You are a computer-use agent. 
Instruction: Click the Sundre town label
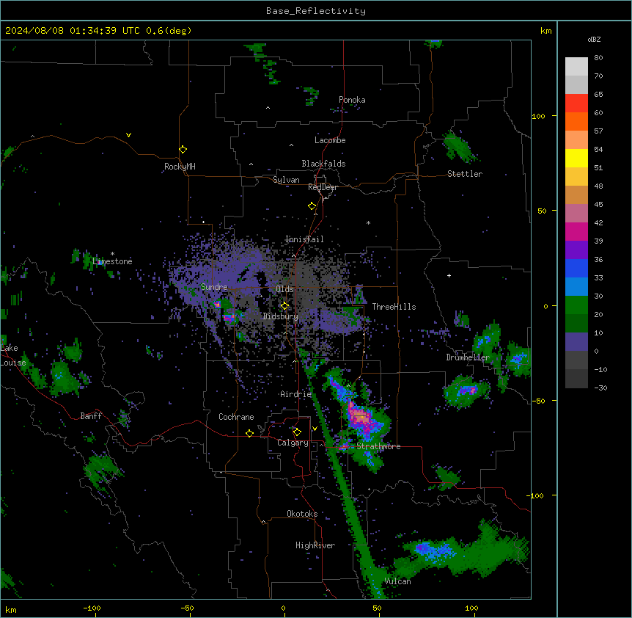point(214,287)
